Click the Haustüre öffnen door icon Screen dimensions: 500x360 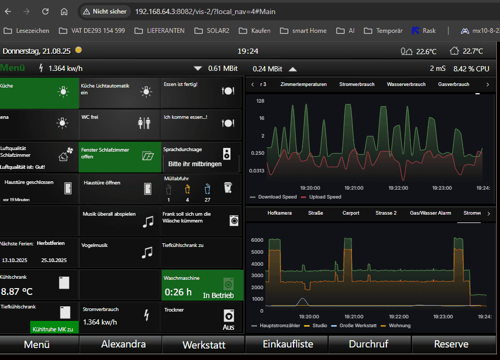[148, 189]
